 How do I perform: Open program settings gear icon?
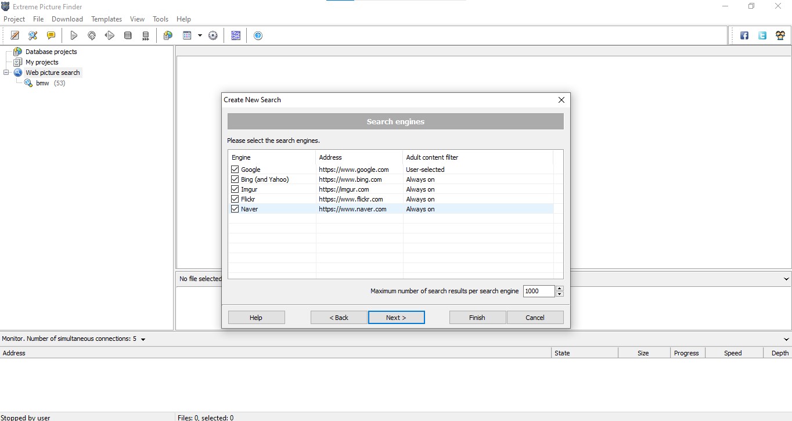pyautogui.click(x=213, y=35)
